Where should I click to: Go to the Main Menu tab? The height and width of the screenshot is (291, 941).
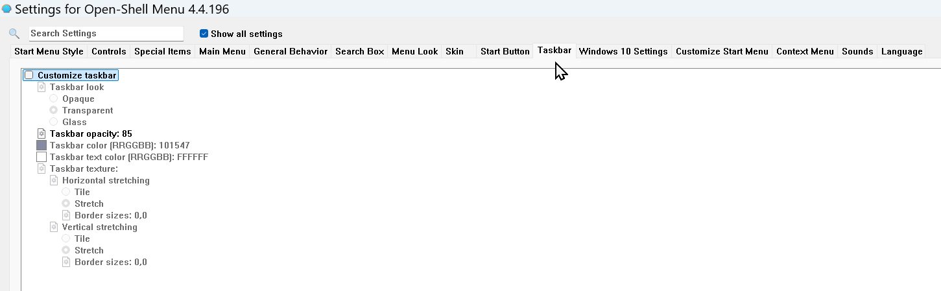[x=222, y=51]
